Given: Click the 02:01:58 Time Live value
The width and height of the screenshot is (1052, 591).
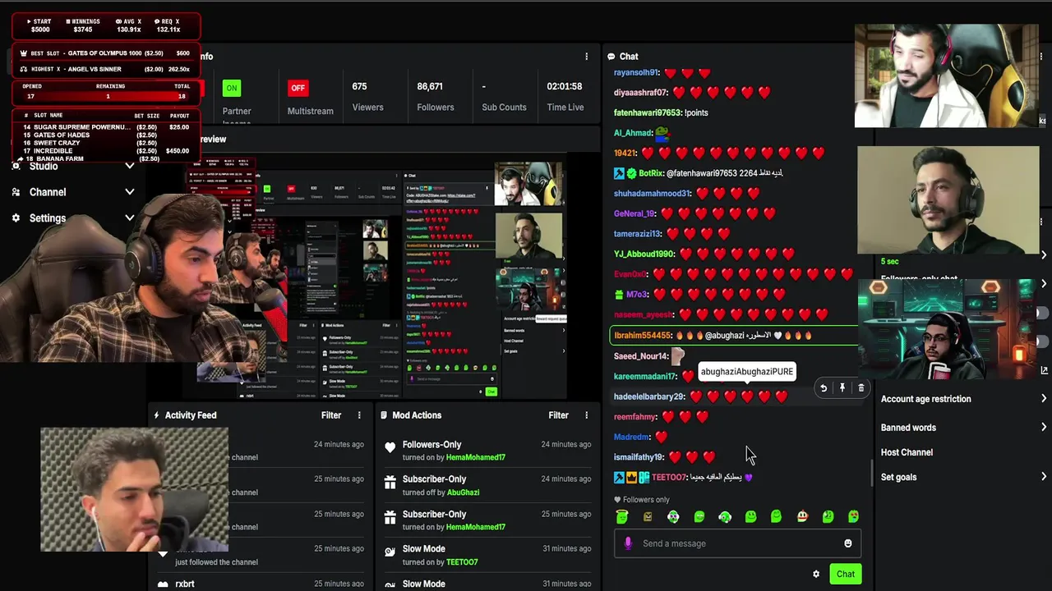Looking at the screenshot, I should pos(565,86).
